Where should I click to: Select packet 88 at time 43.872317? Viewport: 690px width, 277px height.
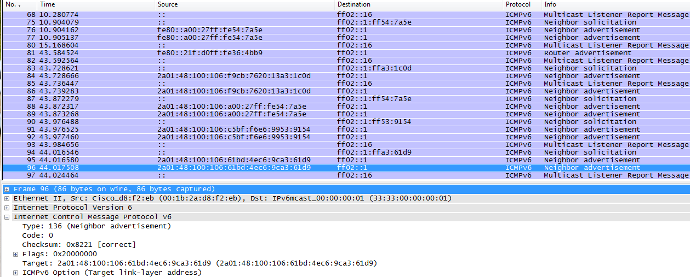[345, 107]
